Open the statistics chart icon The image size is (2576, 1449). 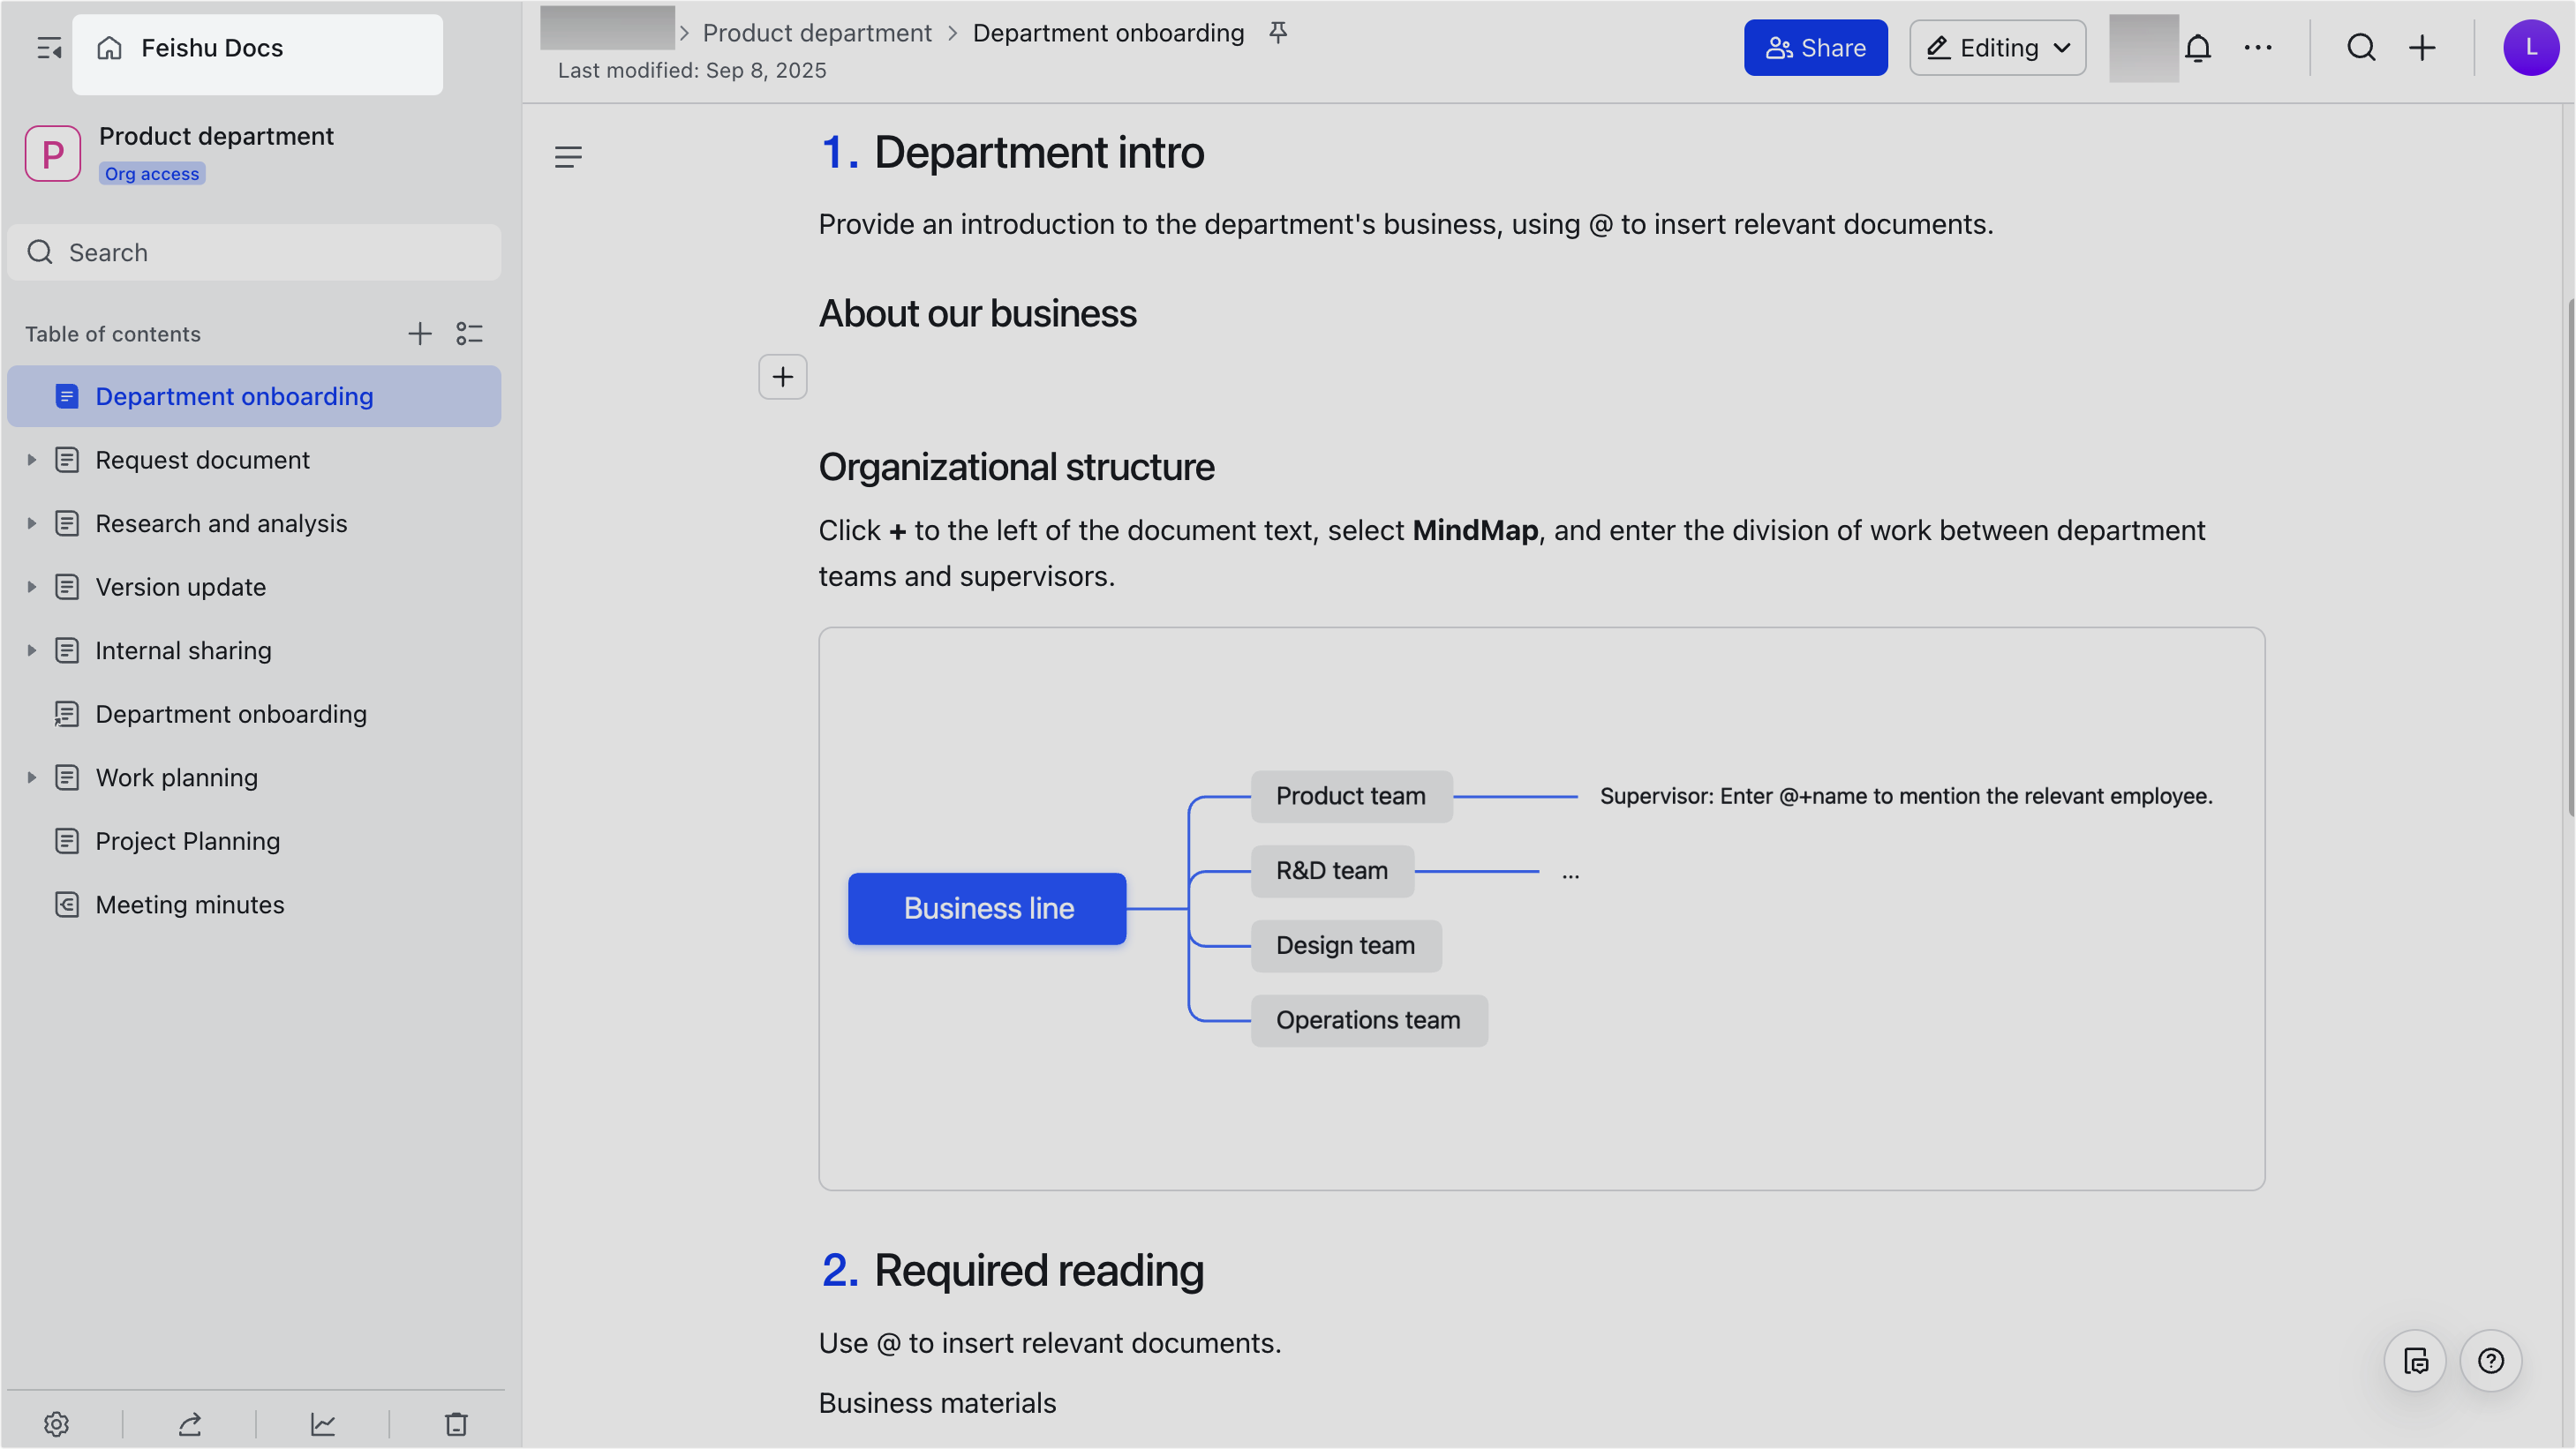323,1424
